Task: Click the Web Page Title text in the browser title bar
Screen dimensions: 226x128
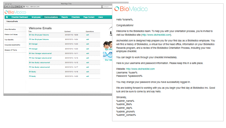Action: tap(66, 4)
